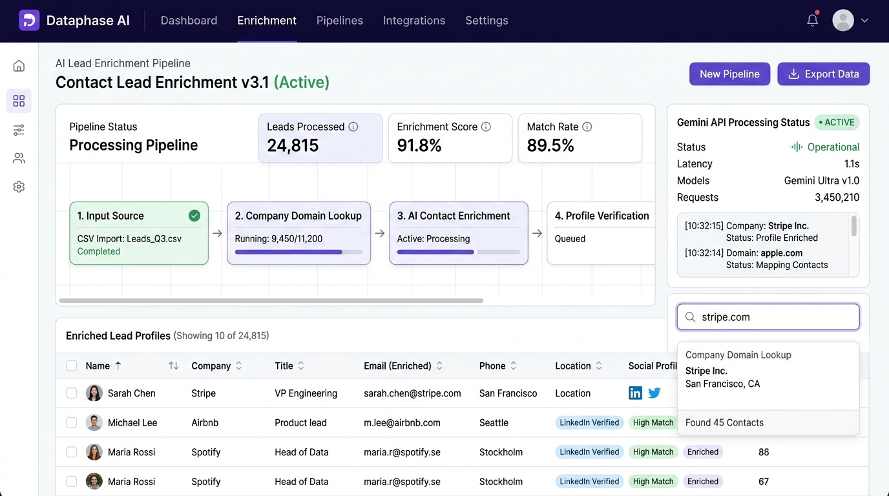The image size is (889, 496).
Task: Sort by the Phone column
Action: 514,366
